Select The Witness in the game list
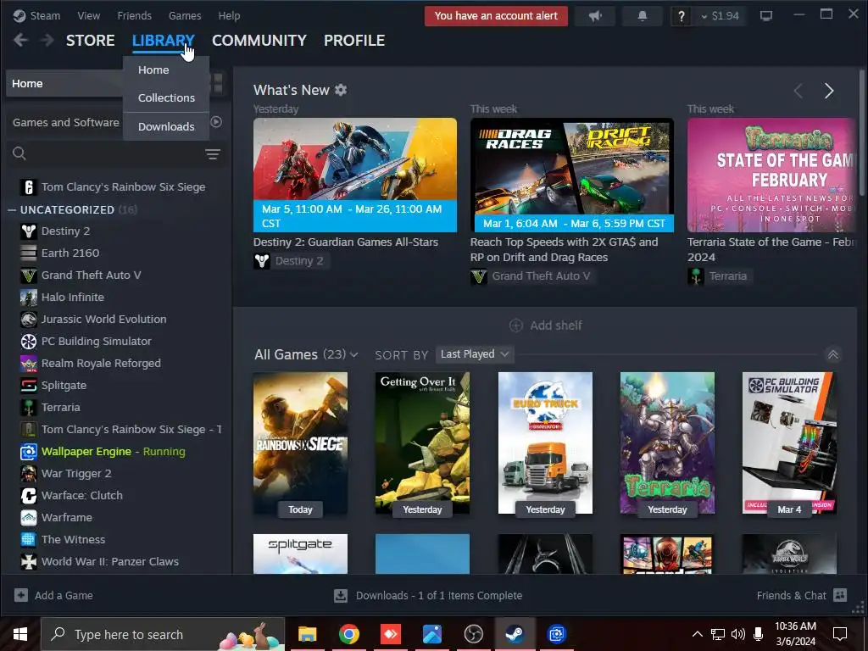Screen dimensions: 868x651 tap(73, 540)
